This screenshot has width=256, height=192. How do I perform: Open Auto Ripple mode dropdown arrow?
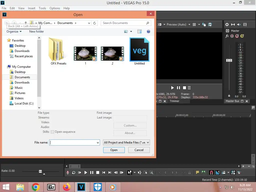click(x=228, y=172)
